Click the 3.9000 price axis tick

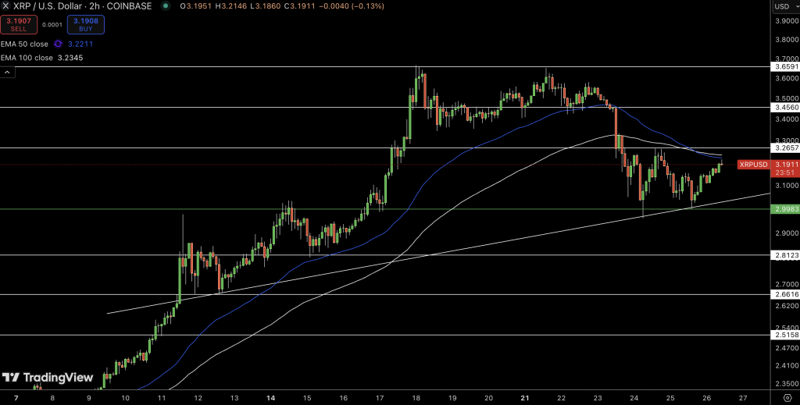786,21
